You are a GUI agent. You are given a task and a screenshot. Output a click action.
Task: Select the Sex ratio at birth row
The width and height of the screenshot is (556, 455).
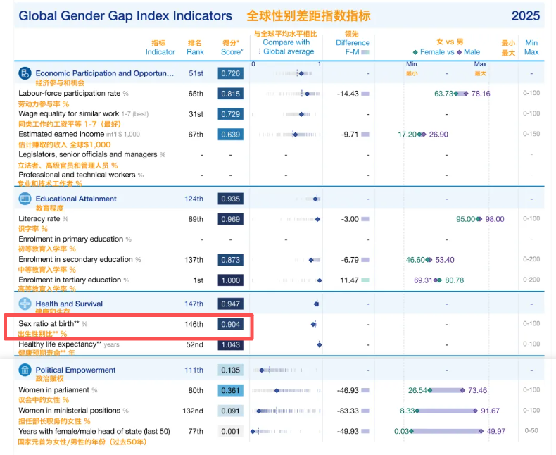[x=128, y=328]
